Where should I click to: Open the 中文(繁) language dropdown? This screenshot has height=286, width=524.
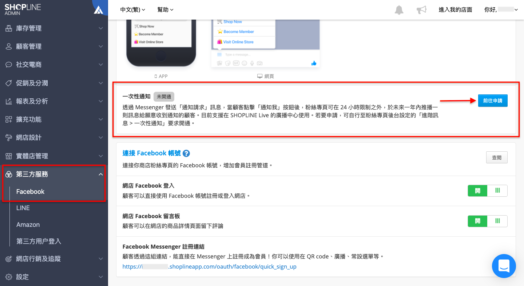pyautogui.click(x=133, y=10)
